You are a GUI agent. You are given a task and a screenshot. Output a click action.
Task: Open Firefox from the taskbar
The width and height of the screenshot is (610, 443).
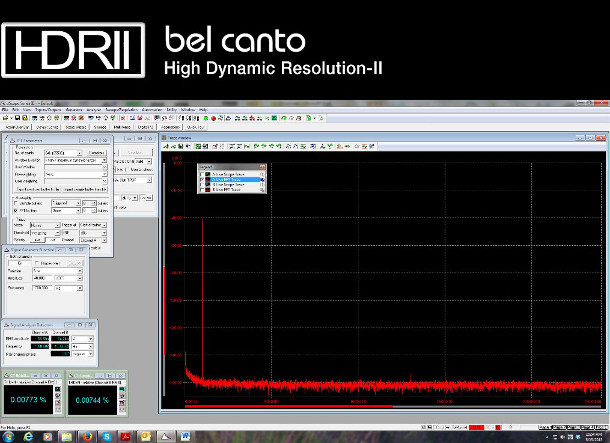[87, 437]
